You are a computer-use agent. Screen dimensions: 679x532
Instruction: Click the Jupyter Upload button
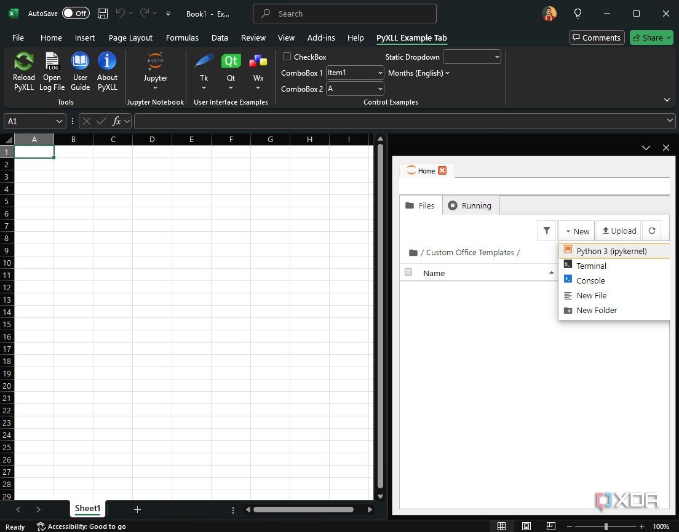pyautogui.click(x=619, y=231)
